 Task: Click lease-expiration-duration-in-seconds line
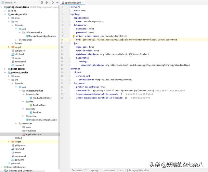click(113, 98)
